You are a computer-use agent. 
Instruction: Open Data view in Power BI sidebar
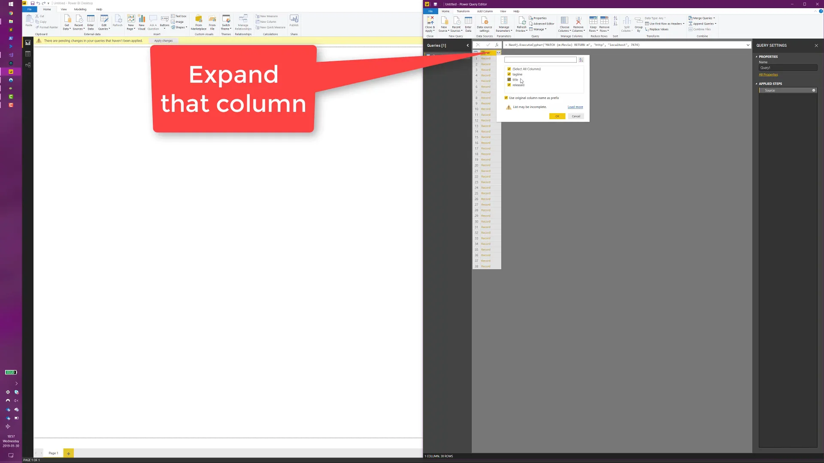(x=28, y=54)
